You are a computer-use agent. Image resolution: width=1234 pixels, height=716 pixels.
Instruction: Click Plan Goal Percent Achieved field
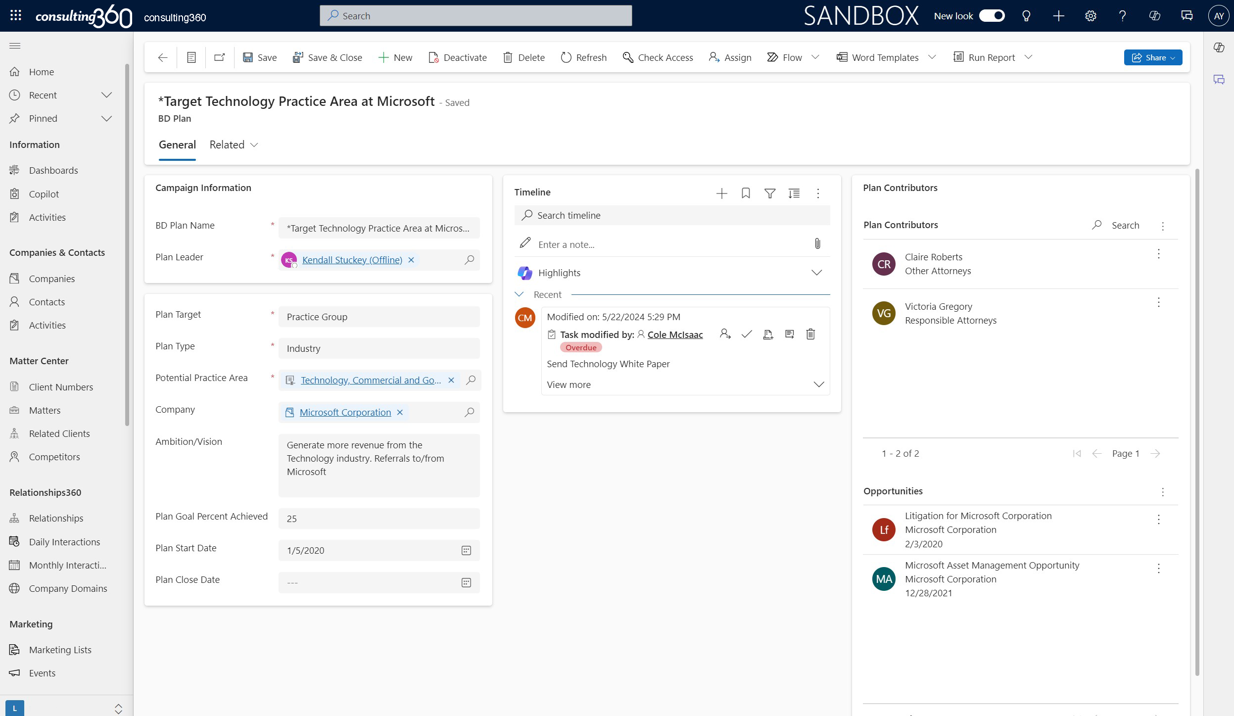pyautogui.click(x=379, y=519)
